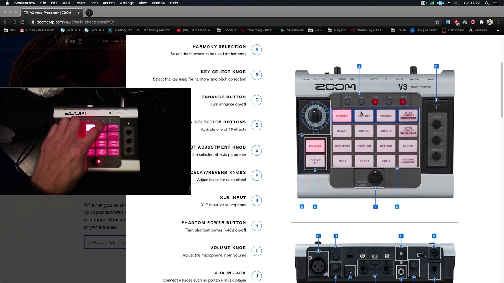Open a new tab with the plus button
This screenshot has width=504, height=283.
[x=89, y=13]
